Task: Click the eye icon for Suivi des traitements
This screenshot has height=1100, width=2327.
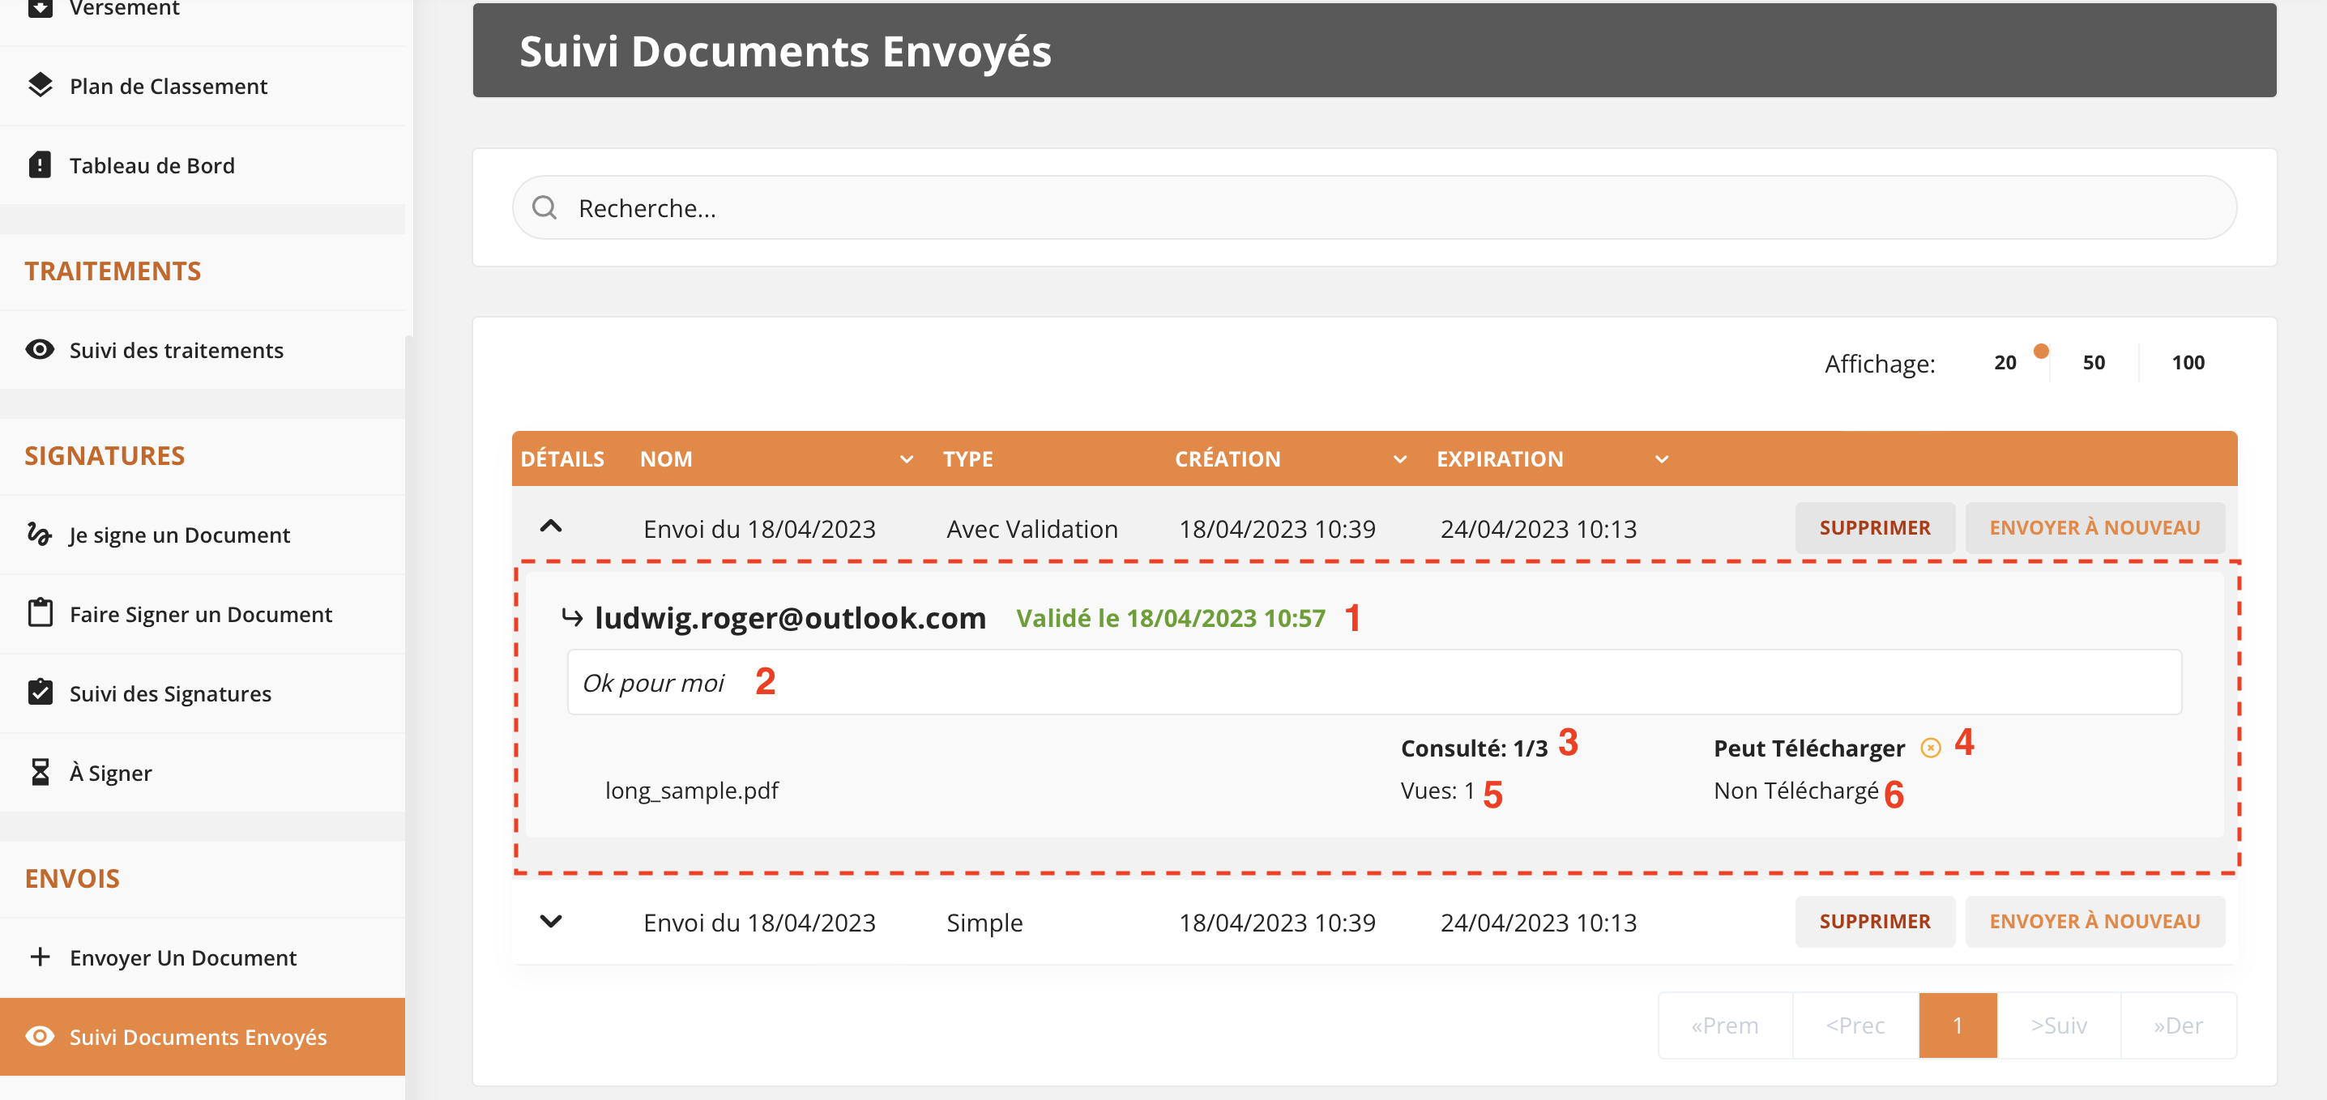Action: 40,349
